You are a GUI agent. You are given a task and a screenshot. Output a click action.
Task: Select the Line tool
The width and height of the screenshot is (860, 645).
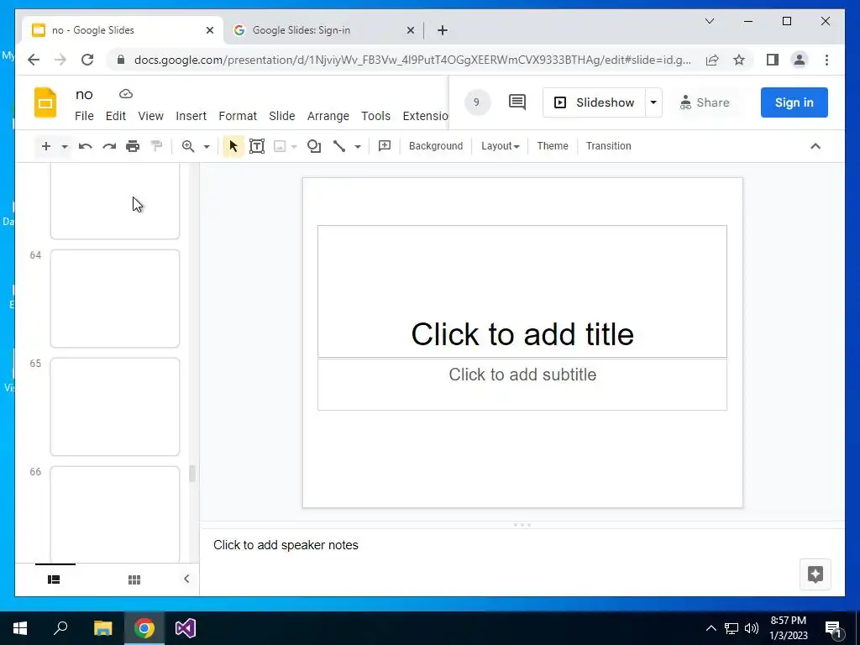[339, 146]
